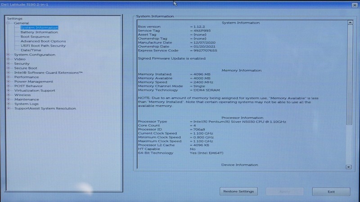Select the Secure Boot label
Image resolution: width=360 pixels, height=202 pixels.
(26, 68)
